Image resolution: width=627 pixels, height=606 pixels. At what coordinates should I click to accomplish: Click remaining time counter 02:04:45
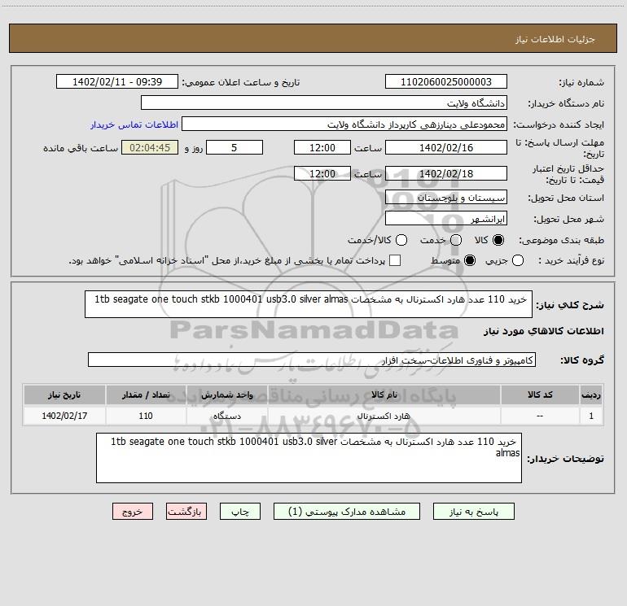(x=150, y=148)
